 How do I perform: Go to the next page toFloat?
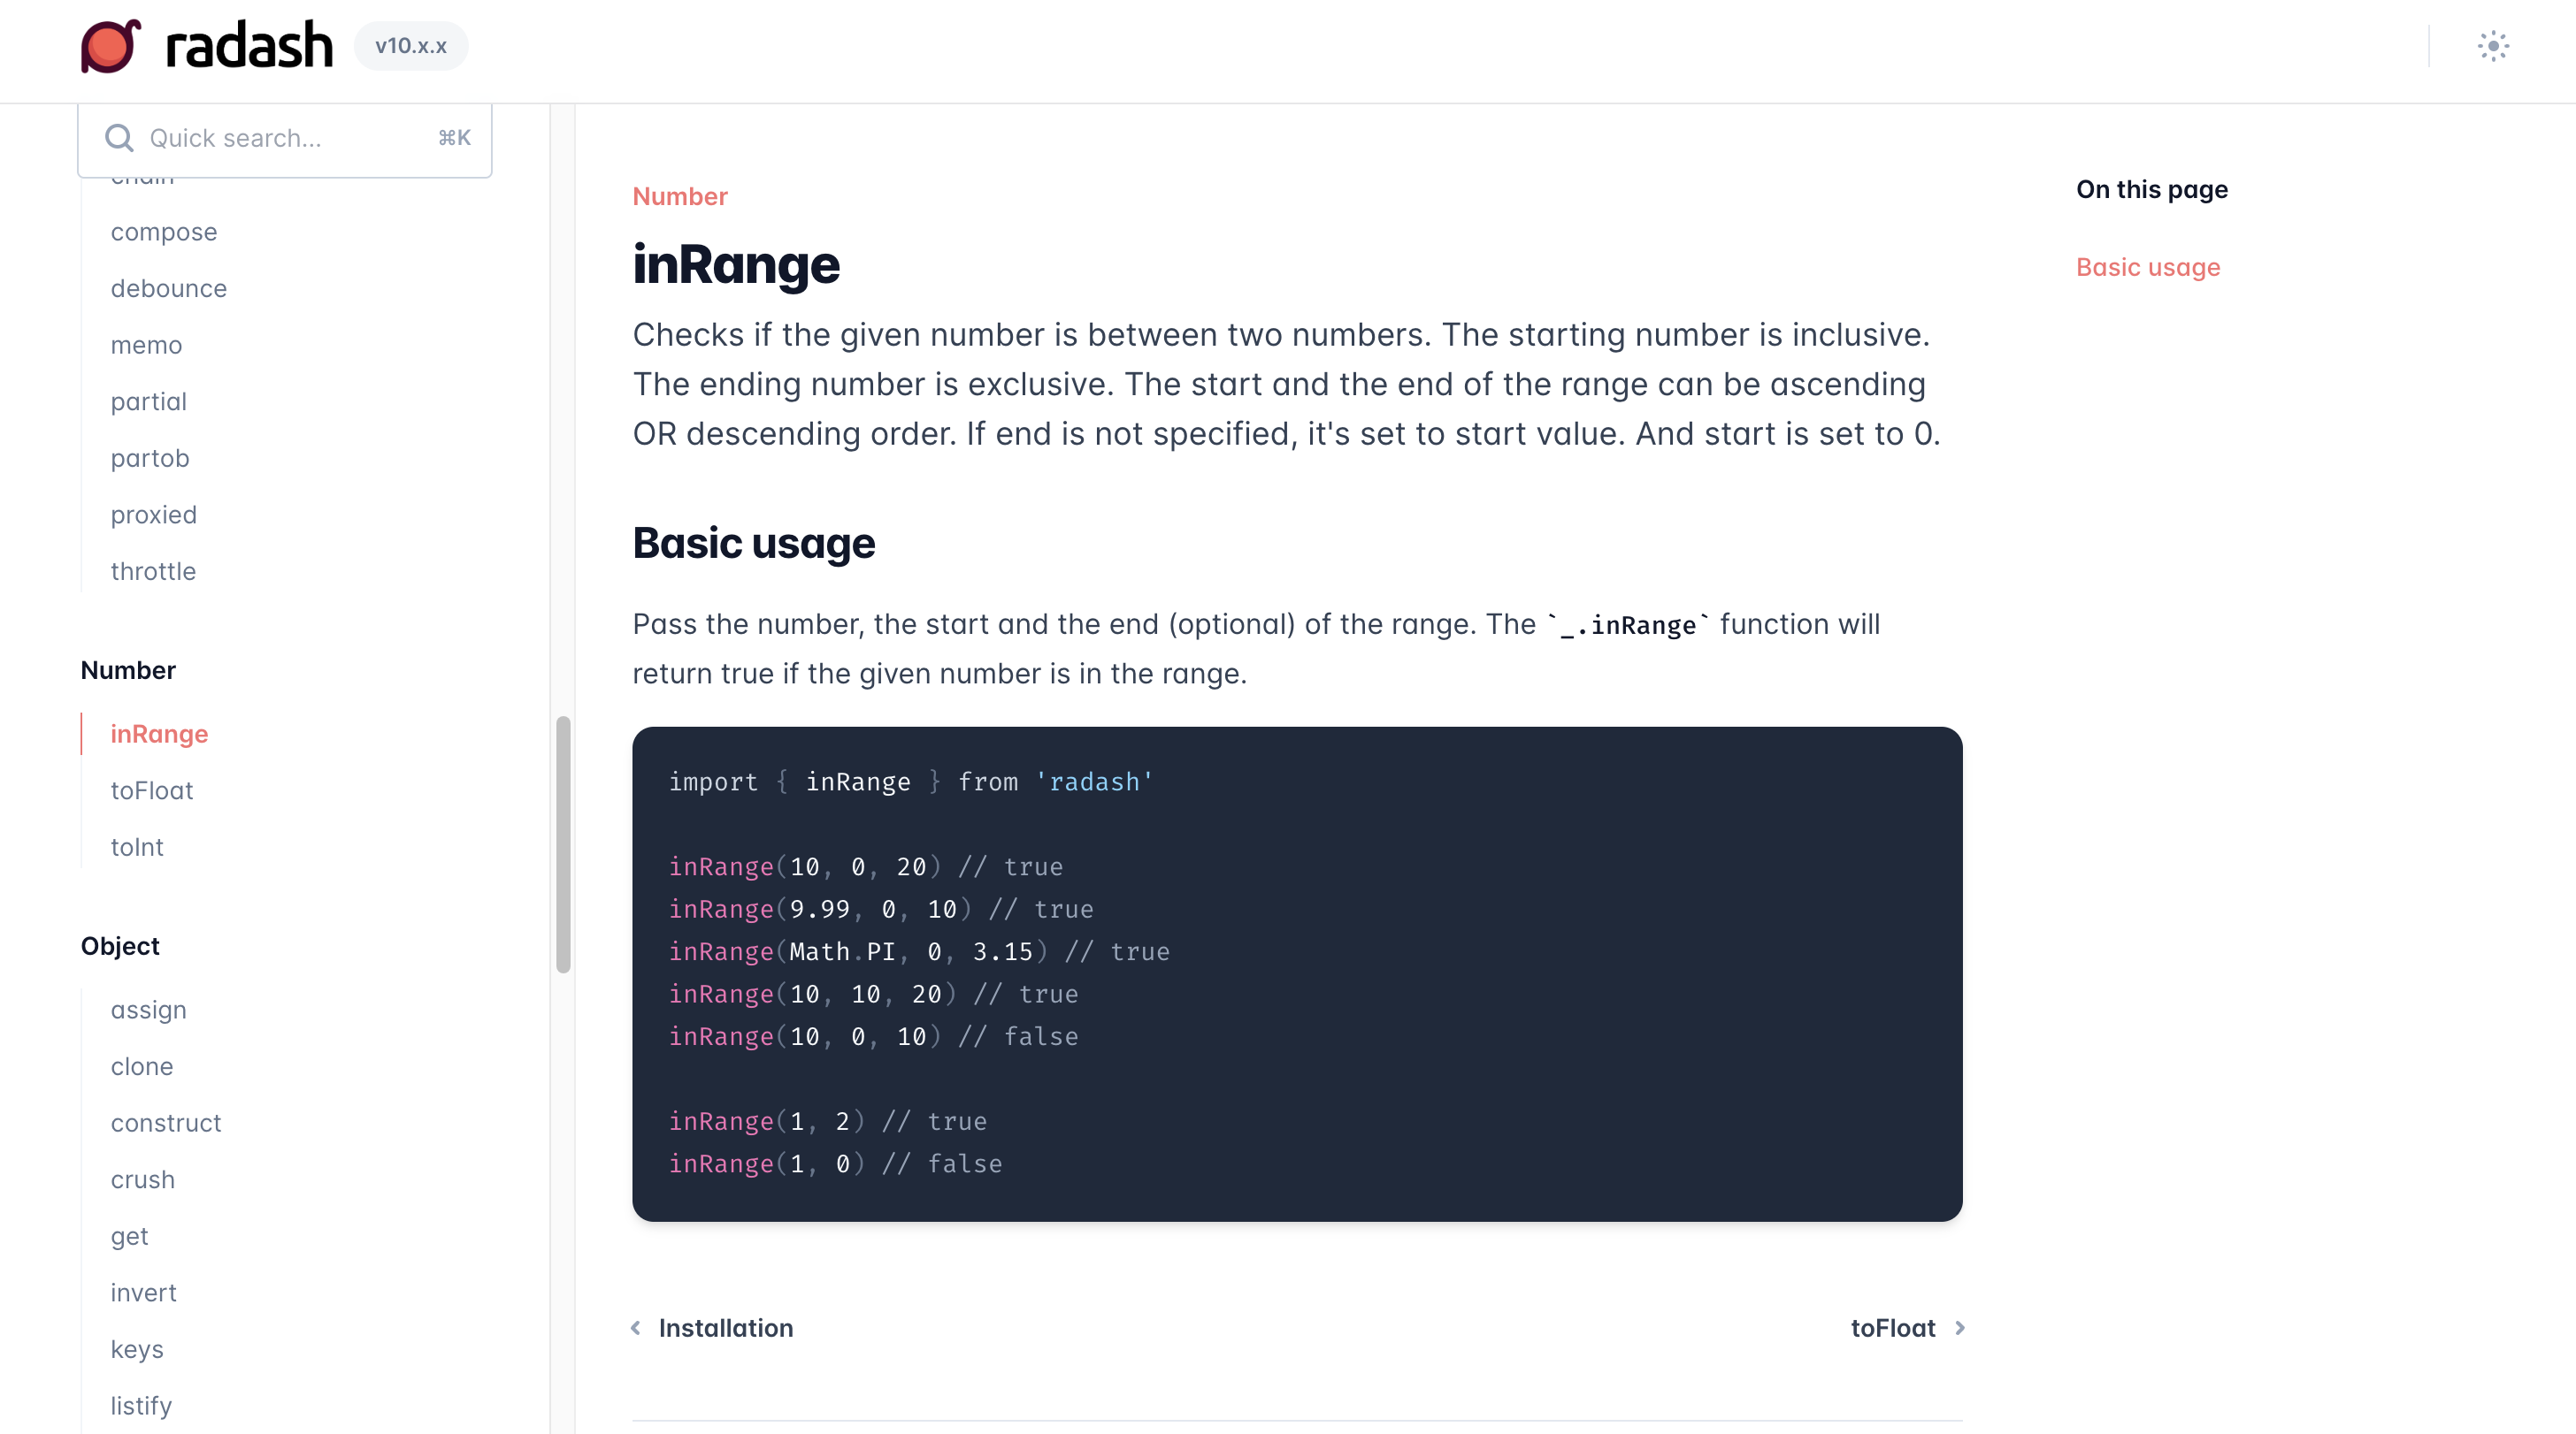1893,1327
